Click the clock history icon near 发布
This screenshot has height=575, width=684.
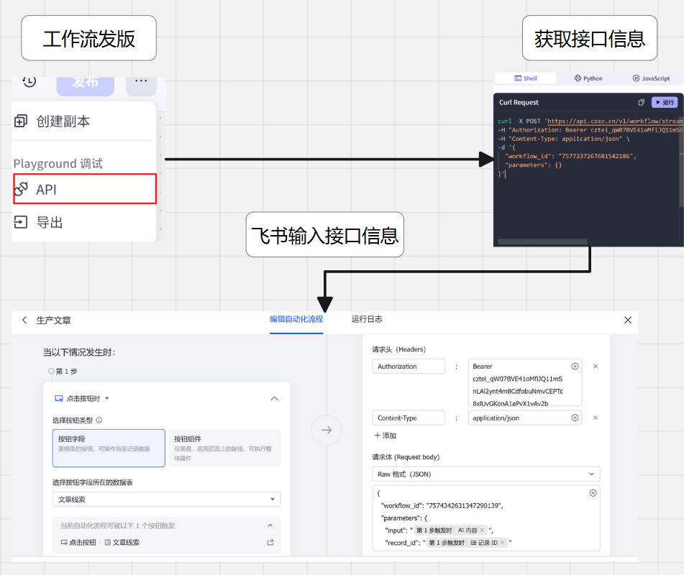pos(29,82)
